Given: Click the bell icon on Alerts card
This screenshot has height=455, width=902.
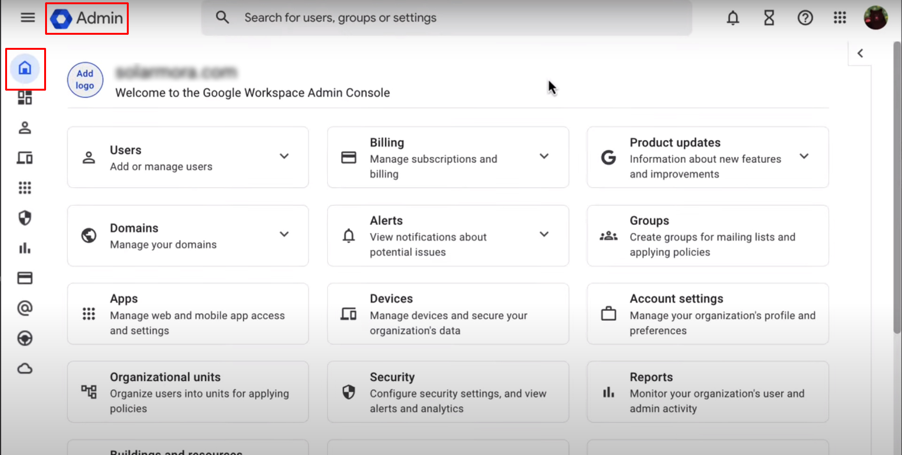Looking at the screenshot, I should 349,235.
